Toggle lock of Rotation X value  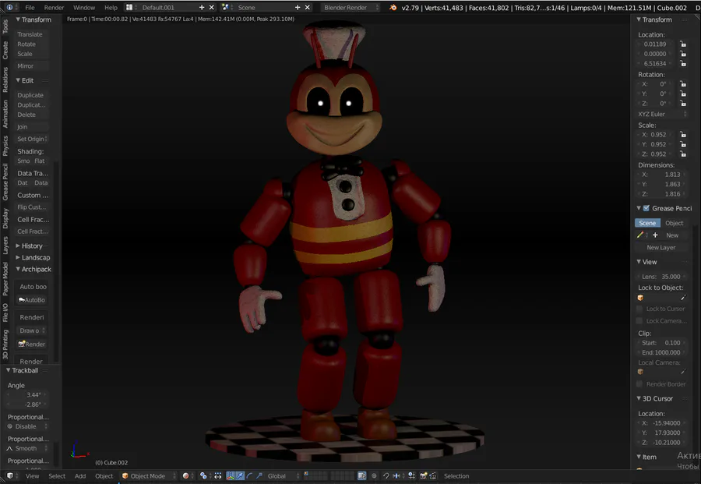(x=682, y=83)
